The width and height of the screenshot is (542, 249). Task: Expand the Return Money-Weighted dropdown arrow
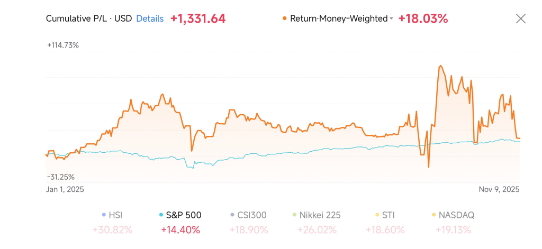click(391, 19)
